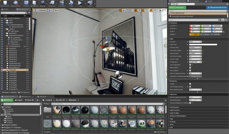Toggle the Affects World checkbox
This screenshot has width=229, height=134.
(x=190, y=68)
